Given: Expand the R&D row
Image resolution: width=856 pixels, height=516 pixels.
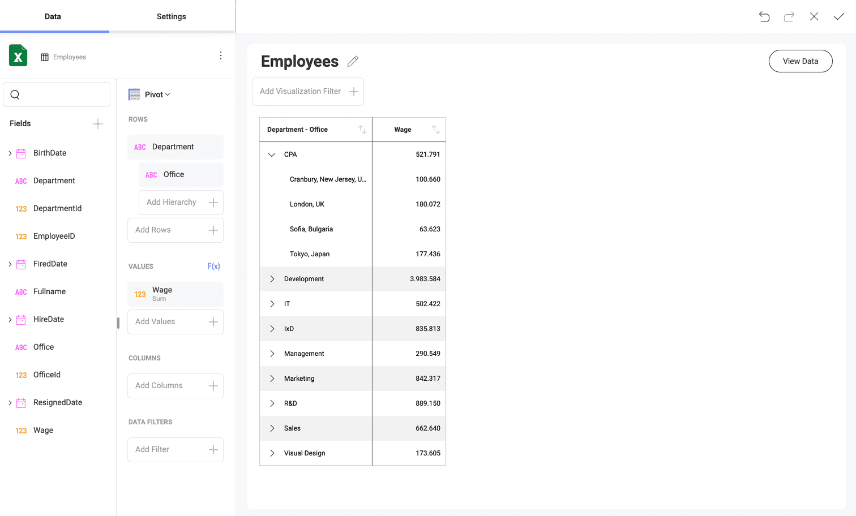Looking at the screenshot, I should pyautogui.click(x=272, y=403).
